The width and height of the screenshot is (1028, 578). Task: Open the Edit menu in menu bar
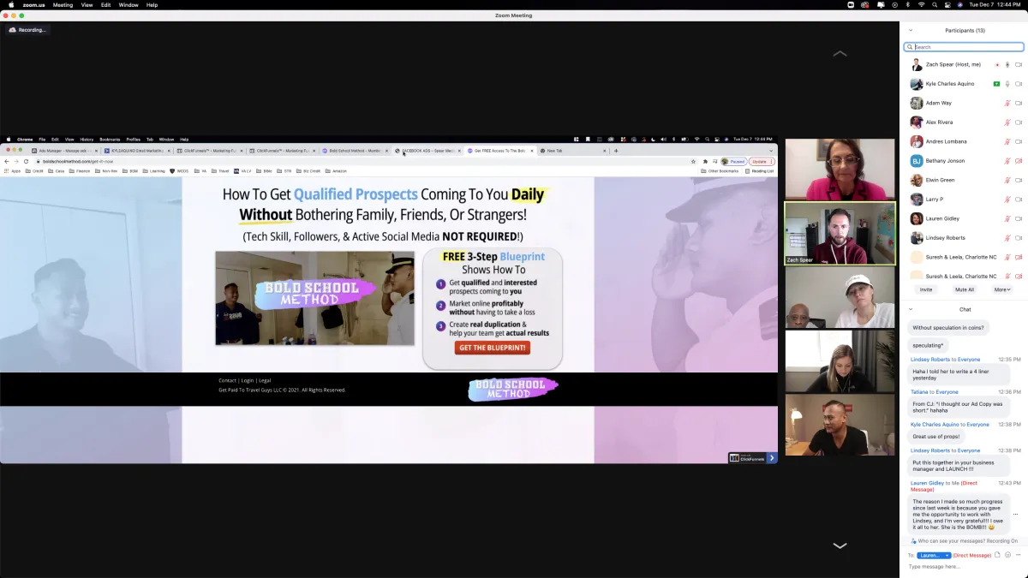pyautogui.click(x=105, y=5)
